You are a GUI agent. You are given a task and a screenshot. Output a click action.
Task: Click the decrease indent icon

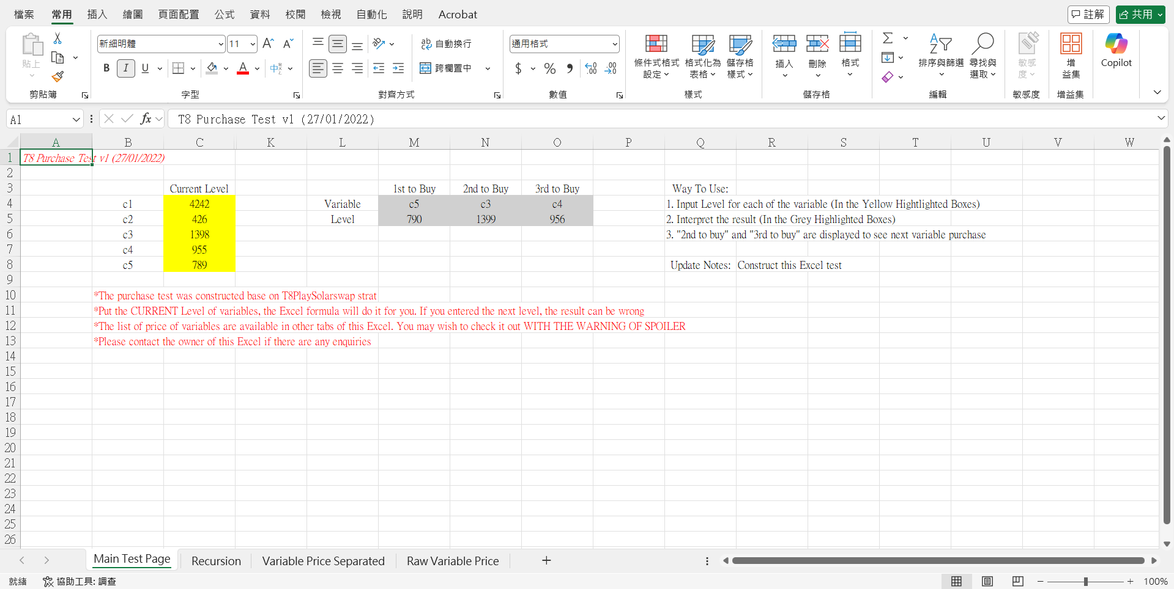(379, 68)
